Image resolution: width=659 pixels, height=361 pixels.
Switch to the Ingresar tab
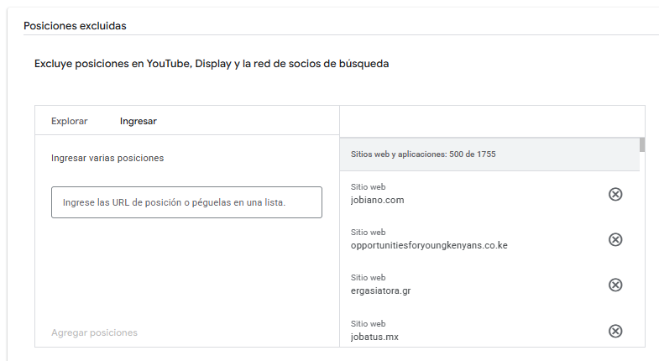click(x=139, y=121)
